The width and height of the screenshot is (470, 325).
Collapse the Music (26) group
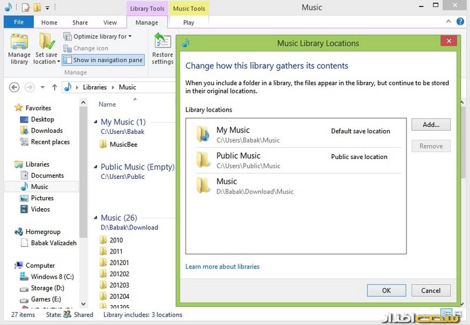coord(96,218)
